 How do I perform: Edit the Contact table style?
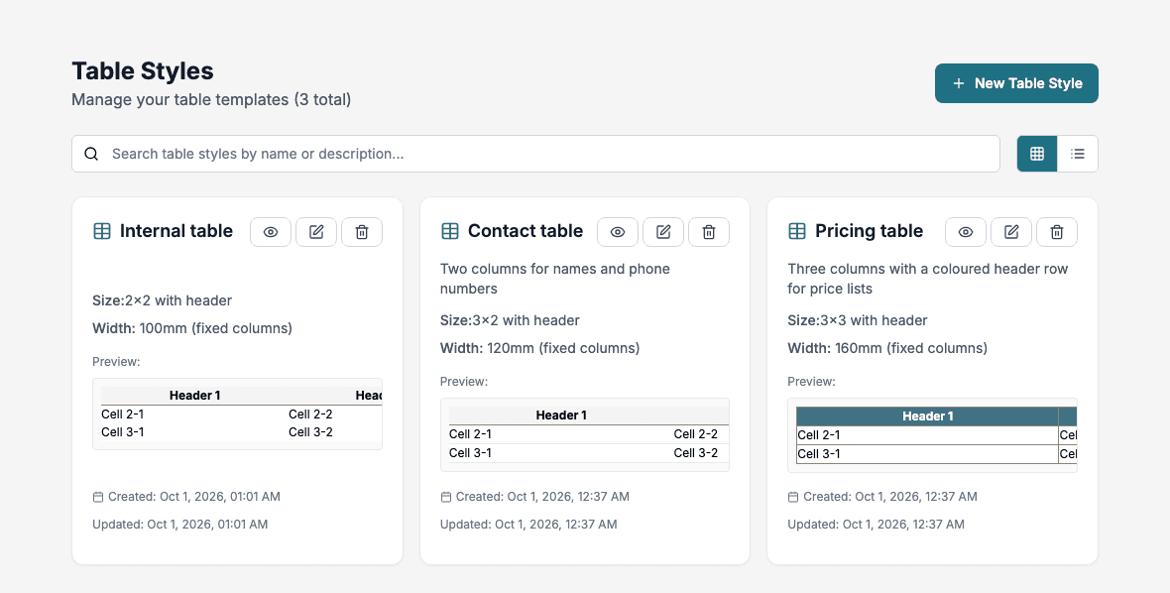(x=663, y=232)
